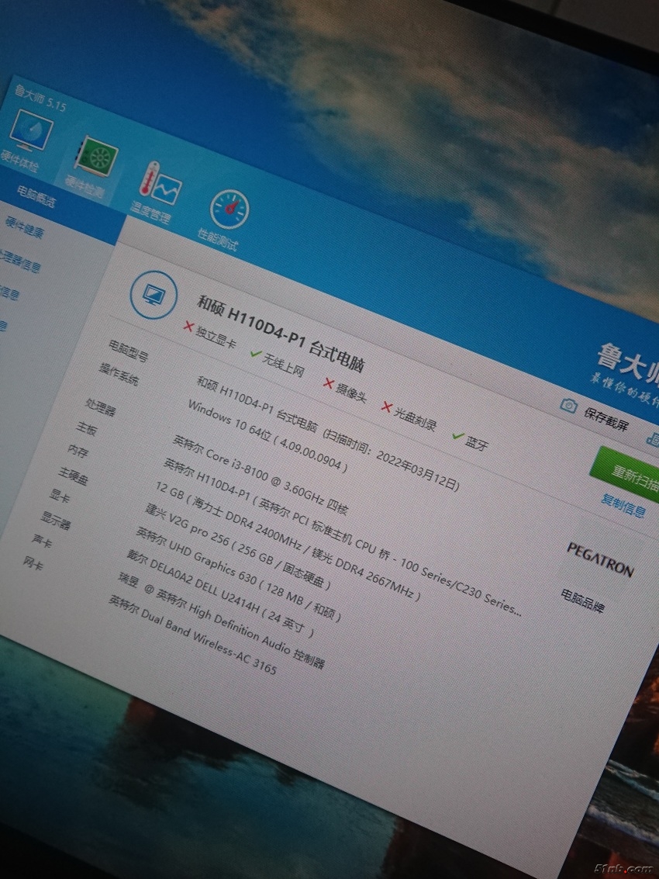Click 无线上网 green check status

[x=278, y=362]
